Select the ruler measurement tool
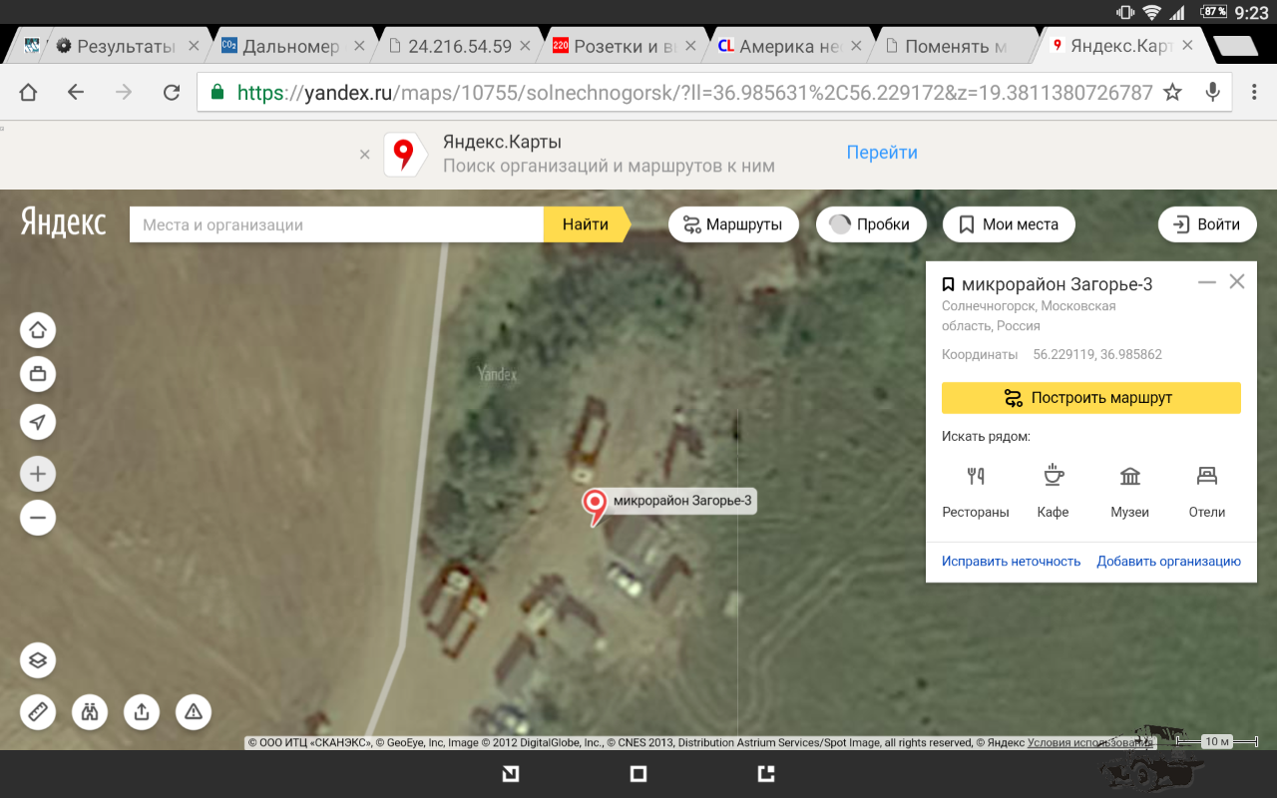This screenshot has height=798, width=1277. [38, 711]
